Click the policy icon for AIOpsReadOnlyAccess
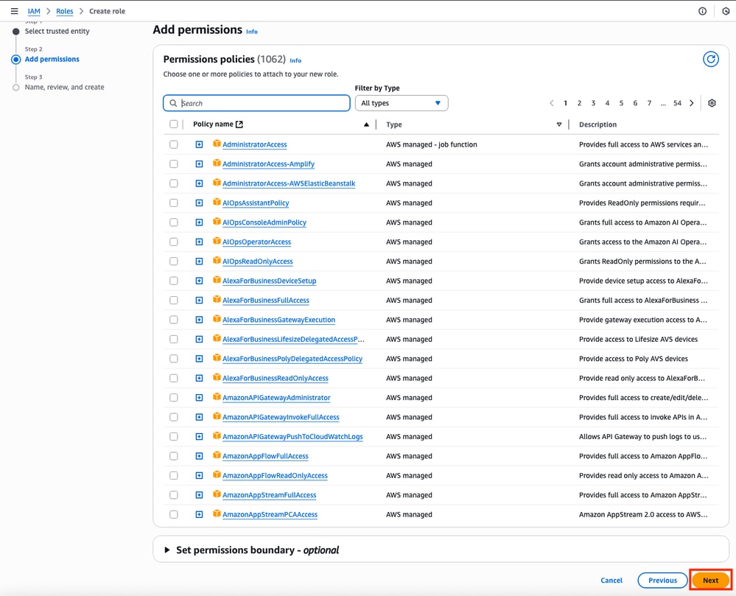This screenshot has height=596, width=736. [217, 261]
